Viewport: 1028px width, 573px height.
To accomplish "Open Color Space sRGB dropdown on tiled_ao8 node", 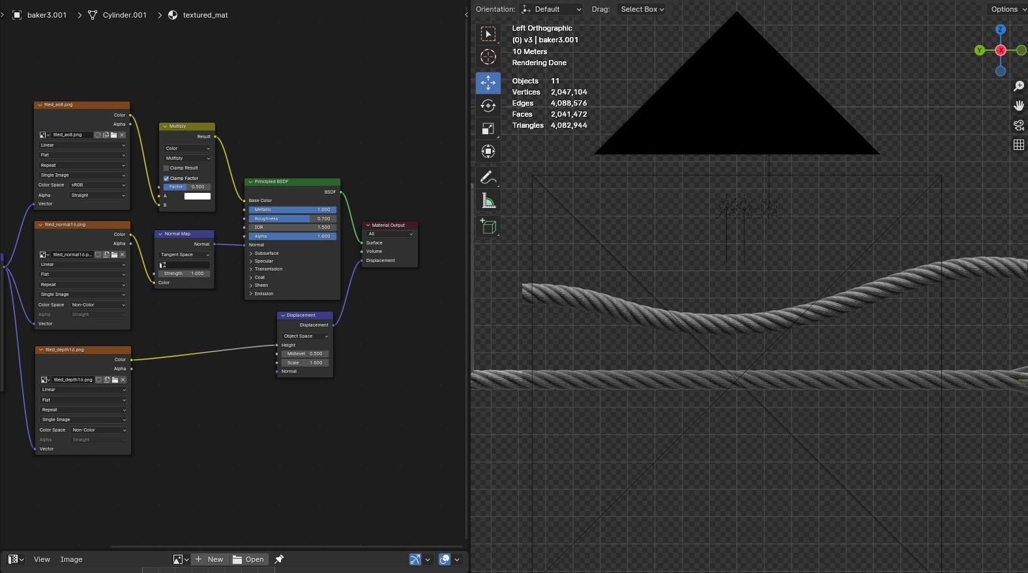I will [x=98, y=185].
